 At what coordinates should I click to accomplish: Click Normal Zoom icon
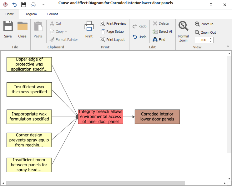tap(184, 27)
